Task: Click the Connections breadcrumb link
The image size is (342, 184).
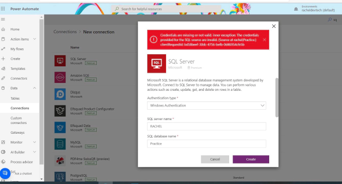Action: click(x=65, y=32)
